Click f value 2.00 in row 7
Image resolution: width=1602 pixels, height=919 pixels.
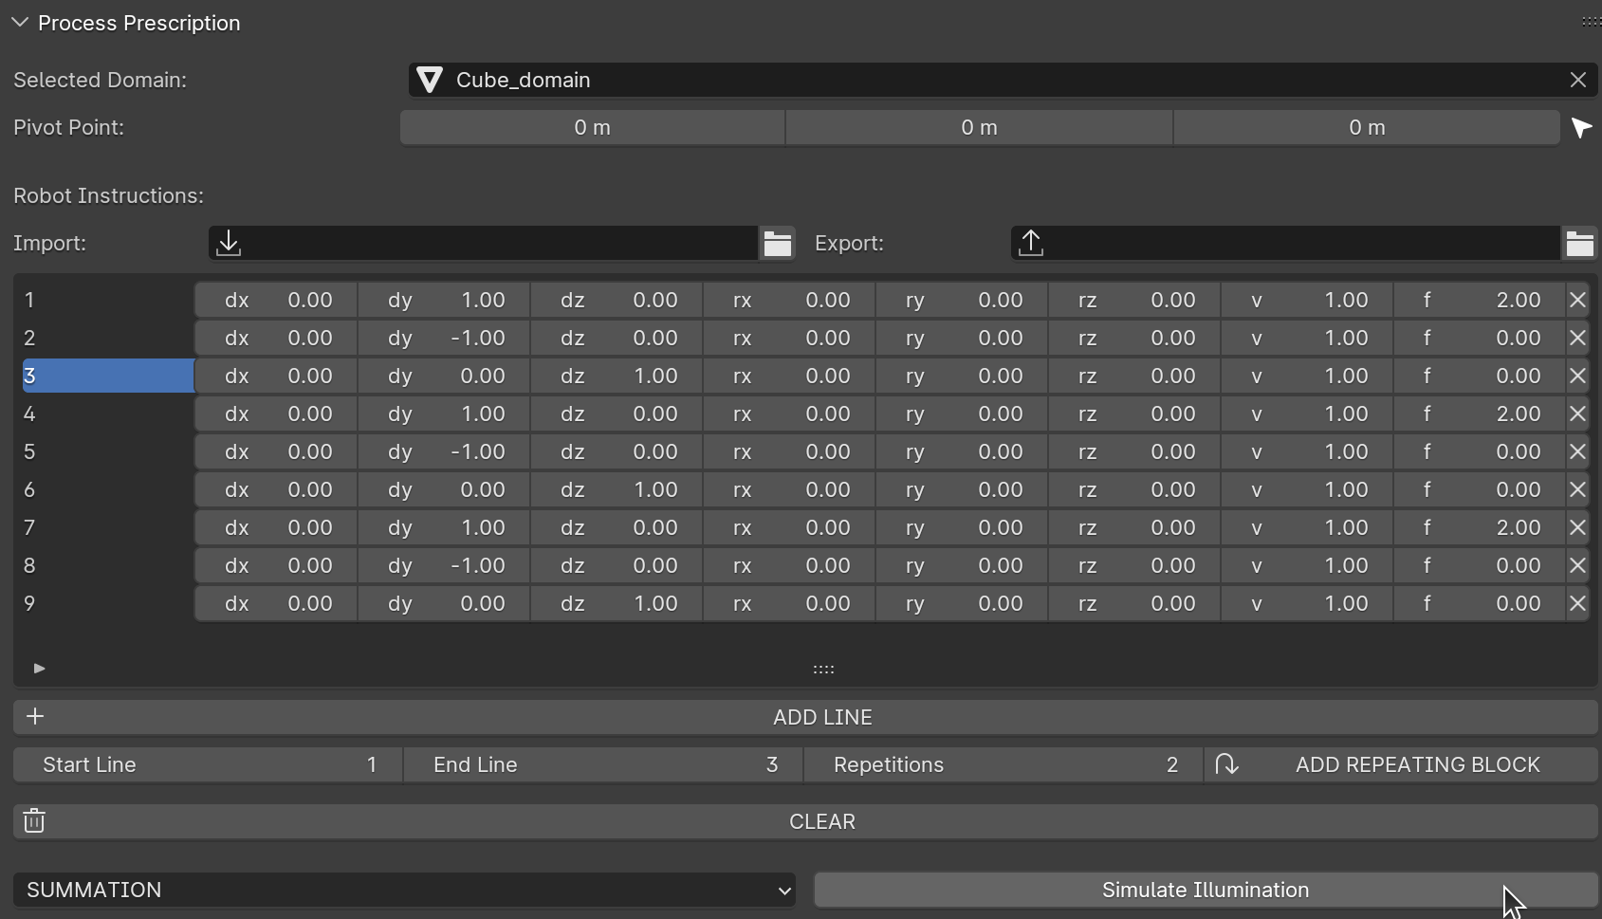pos(1480,528)
